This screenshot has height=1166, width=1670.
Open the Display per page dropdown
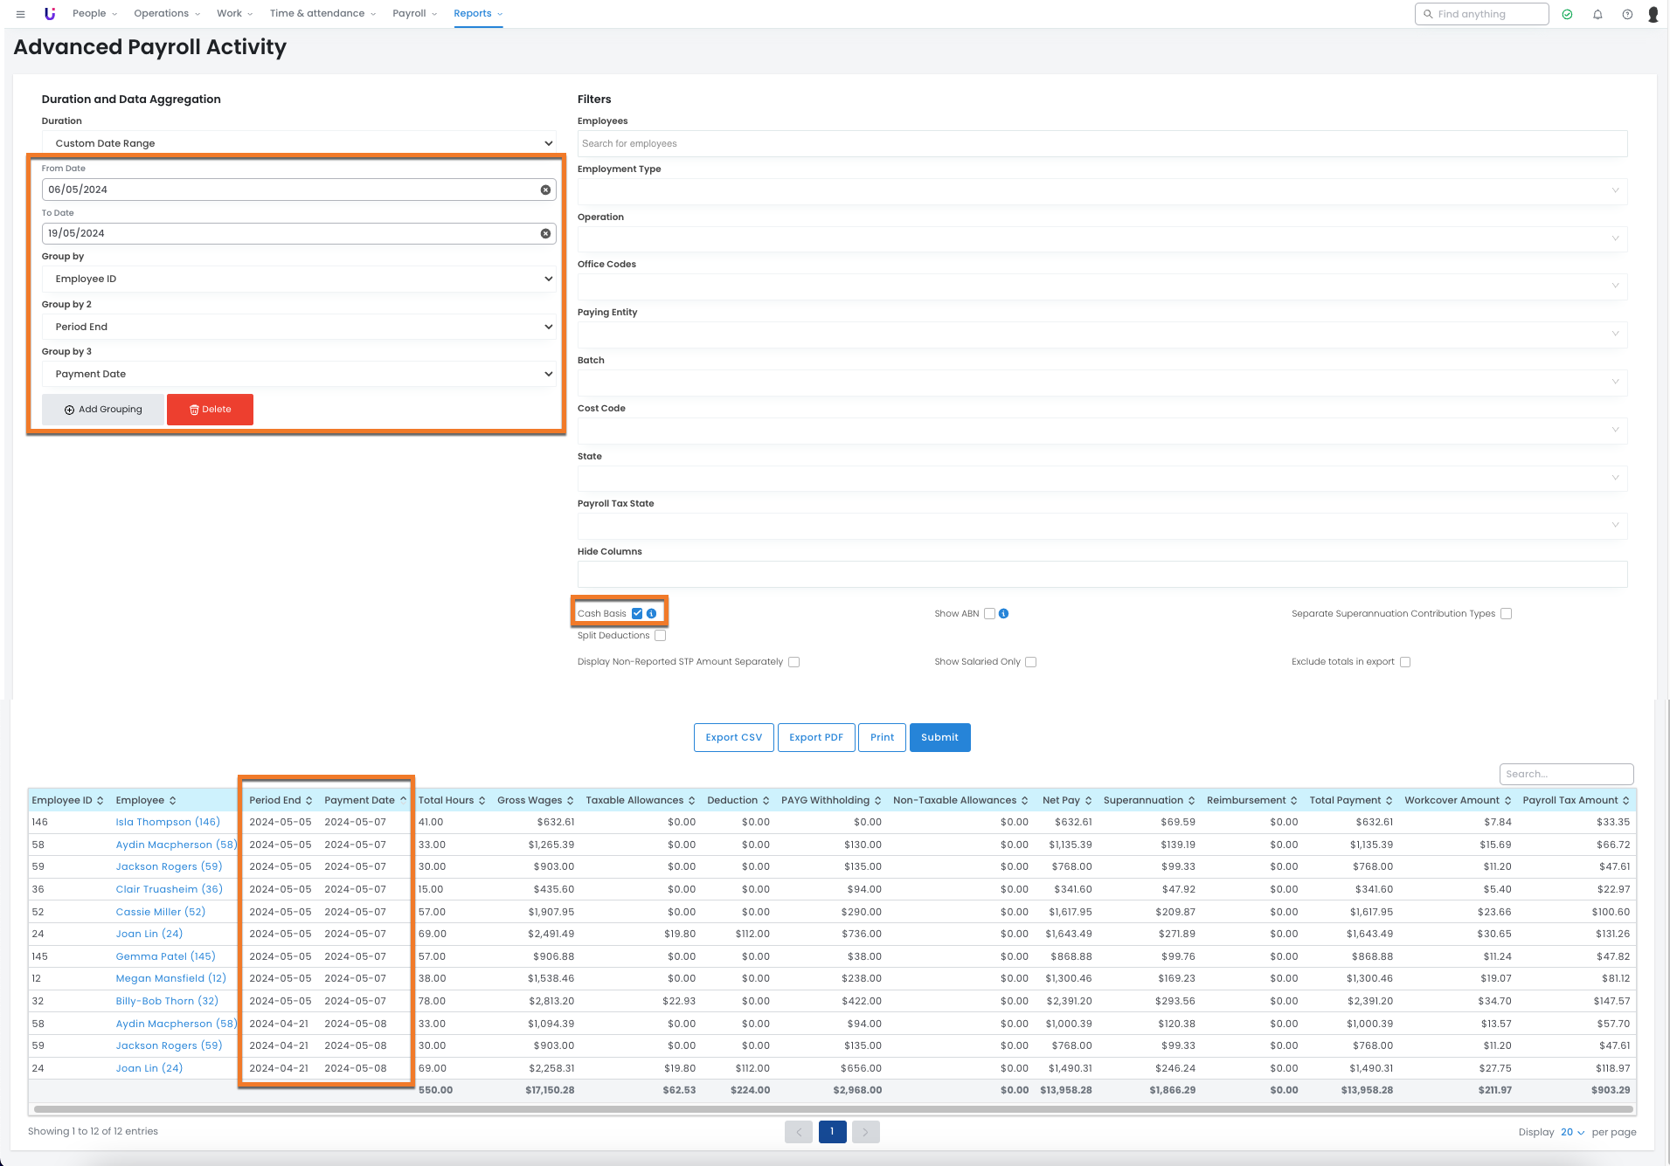click(x=1572, y=1132)
